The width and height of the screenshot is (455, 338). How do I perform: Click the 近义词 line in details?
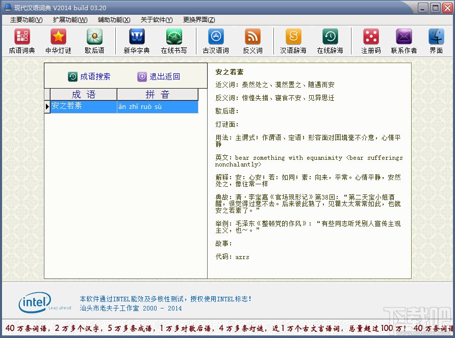275,84
